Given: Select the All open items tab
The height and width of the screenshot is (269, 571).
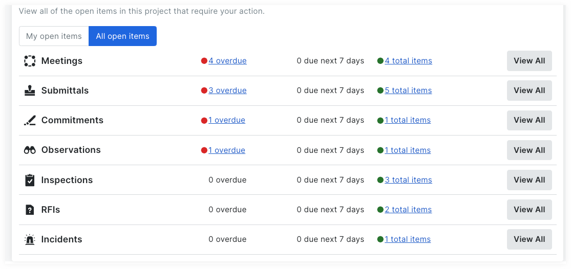Looking at the screenshot, I should tap(122, 36).
